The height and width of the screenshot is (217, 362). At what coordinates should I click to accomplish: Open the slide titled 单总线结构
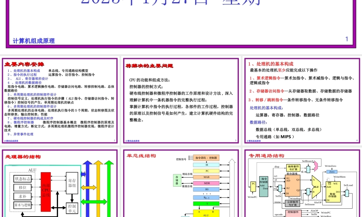181,183
